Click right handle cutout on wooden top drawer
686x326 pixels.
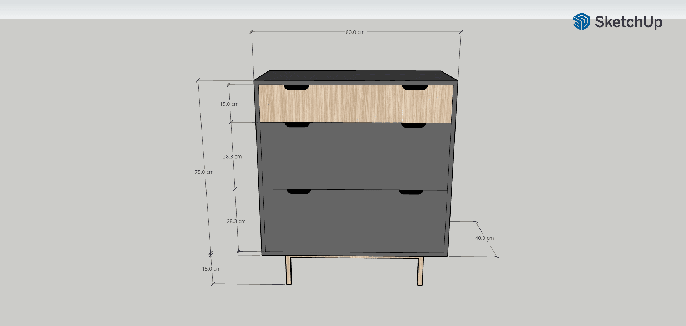pos(415,88)
